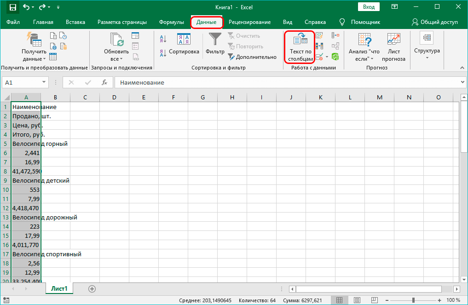468x305 pixels.
Task: Add a new sheet with the plus icon
Action: coord(92,288)
